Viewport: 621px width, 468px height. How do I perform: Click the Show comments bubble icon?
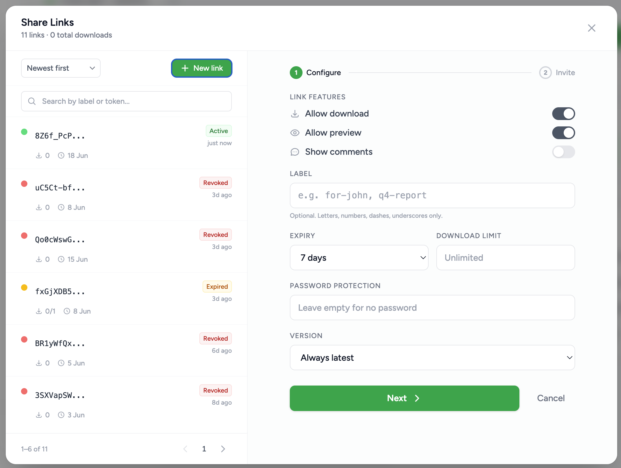point(295,152)
